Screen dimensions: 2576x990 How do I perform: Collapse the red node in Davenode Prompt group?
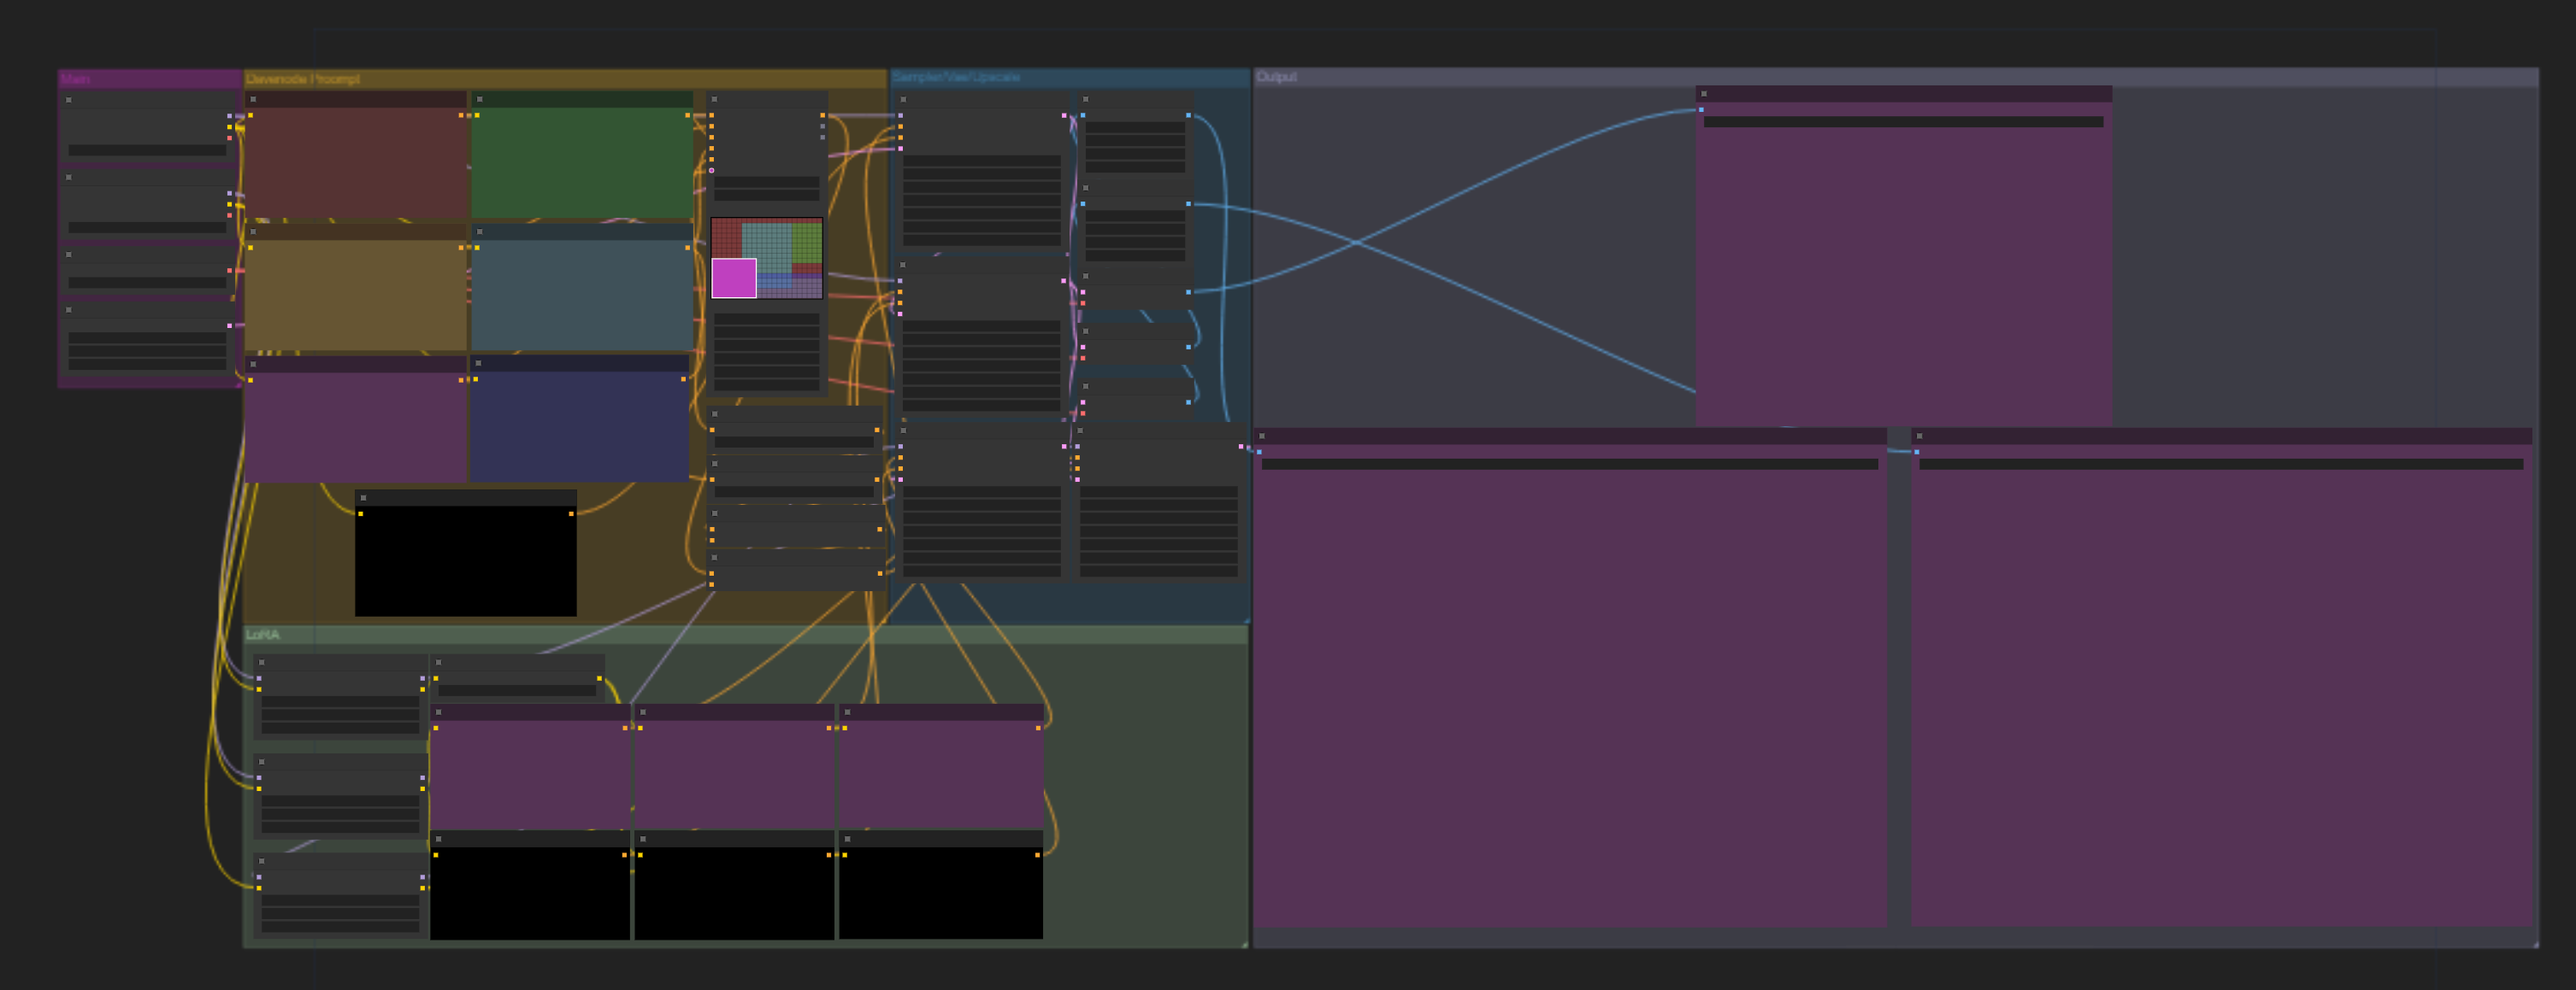tap(254, 100)
